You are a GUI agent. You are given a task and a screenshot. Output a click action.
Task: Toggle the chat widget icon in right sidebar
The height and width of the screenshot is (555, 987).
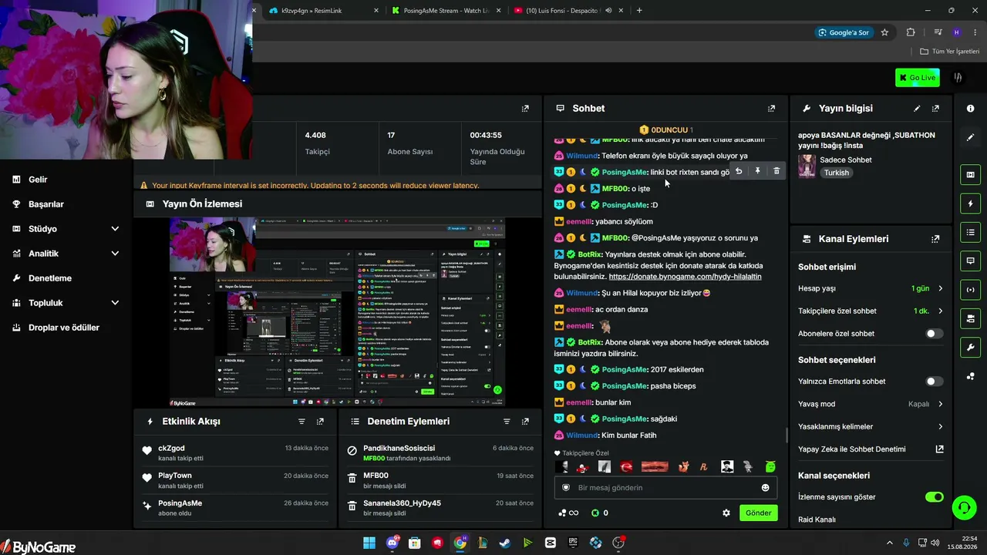click(x=970, y=261)
